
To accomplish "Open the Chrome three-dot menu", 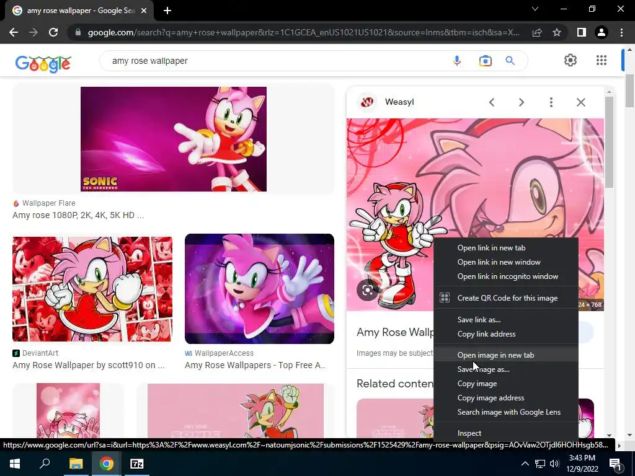I will [621, 32].
